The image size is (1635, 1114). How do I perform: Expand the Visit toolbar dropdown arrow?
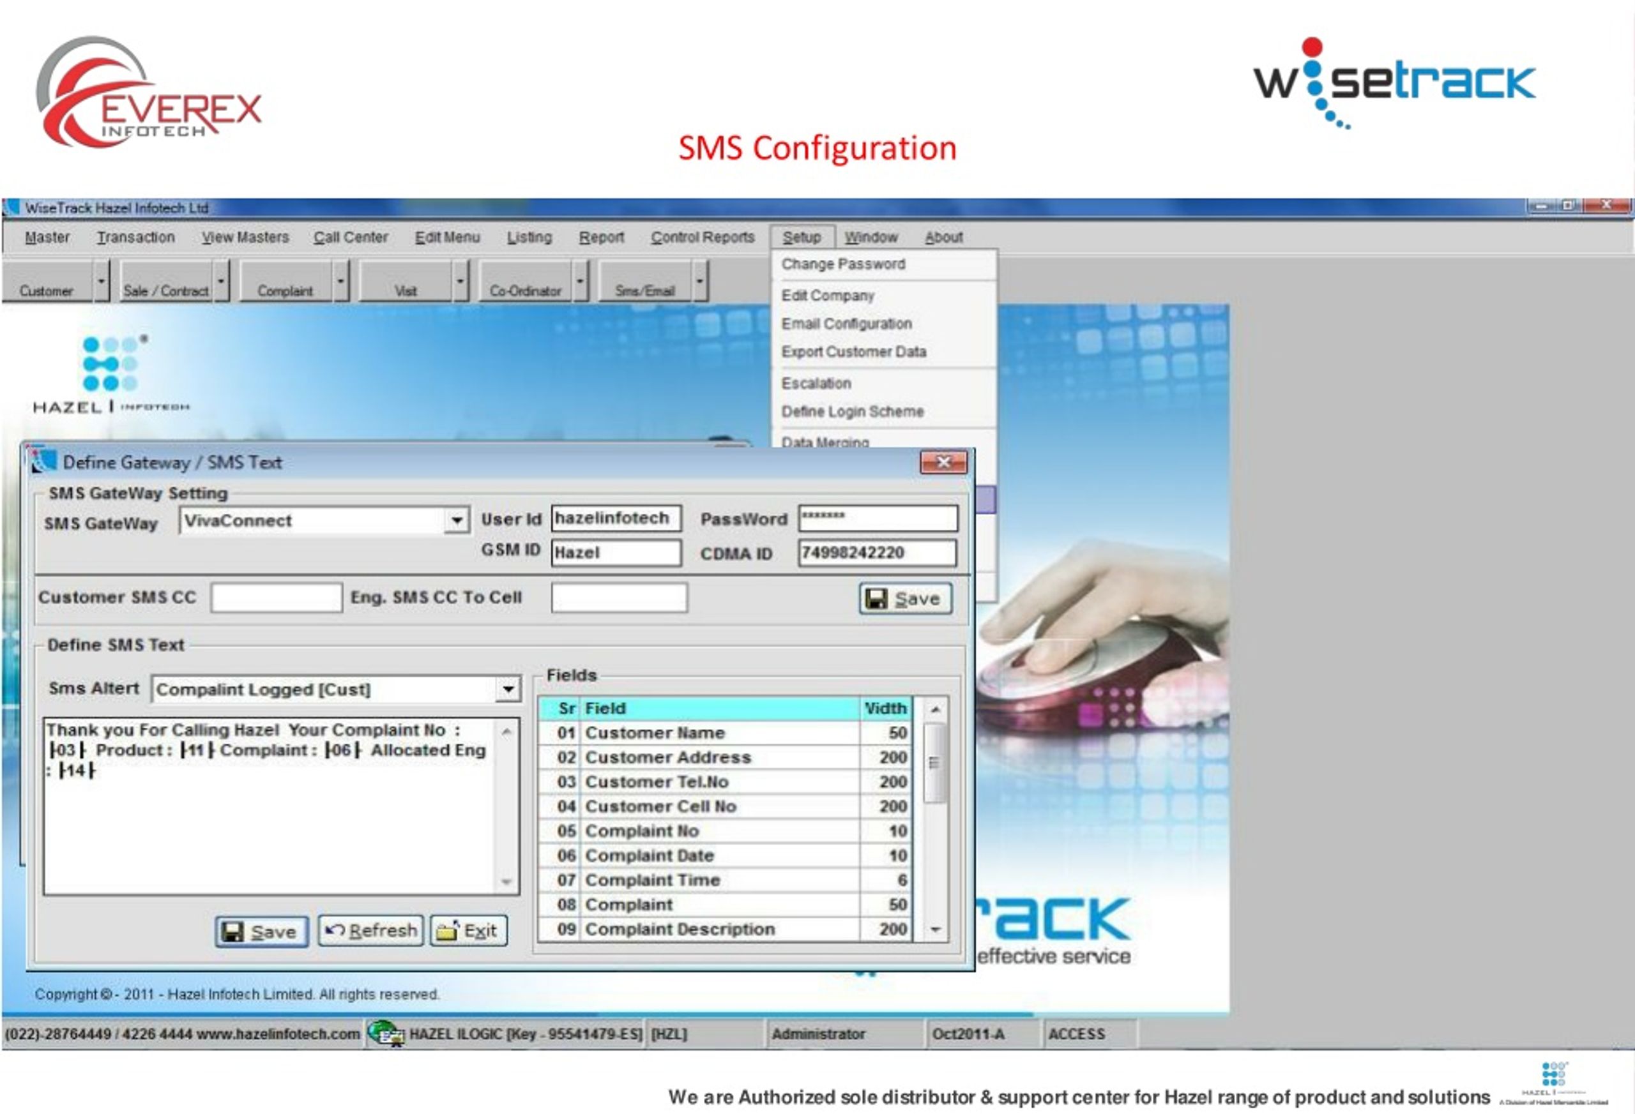(460, 282)
